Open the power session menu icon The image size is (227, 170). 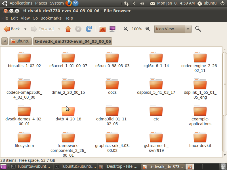click(x=222, y=3)
